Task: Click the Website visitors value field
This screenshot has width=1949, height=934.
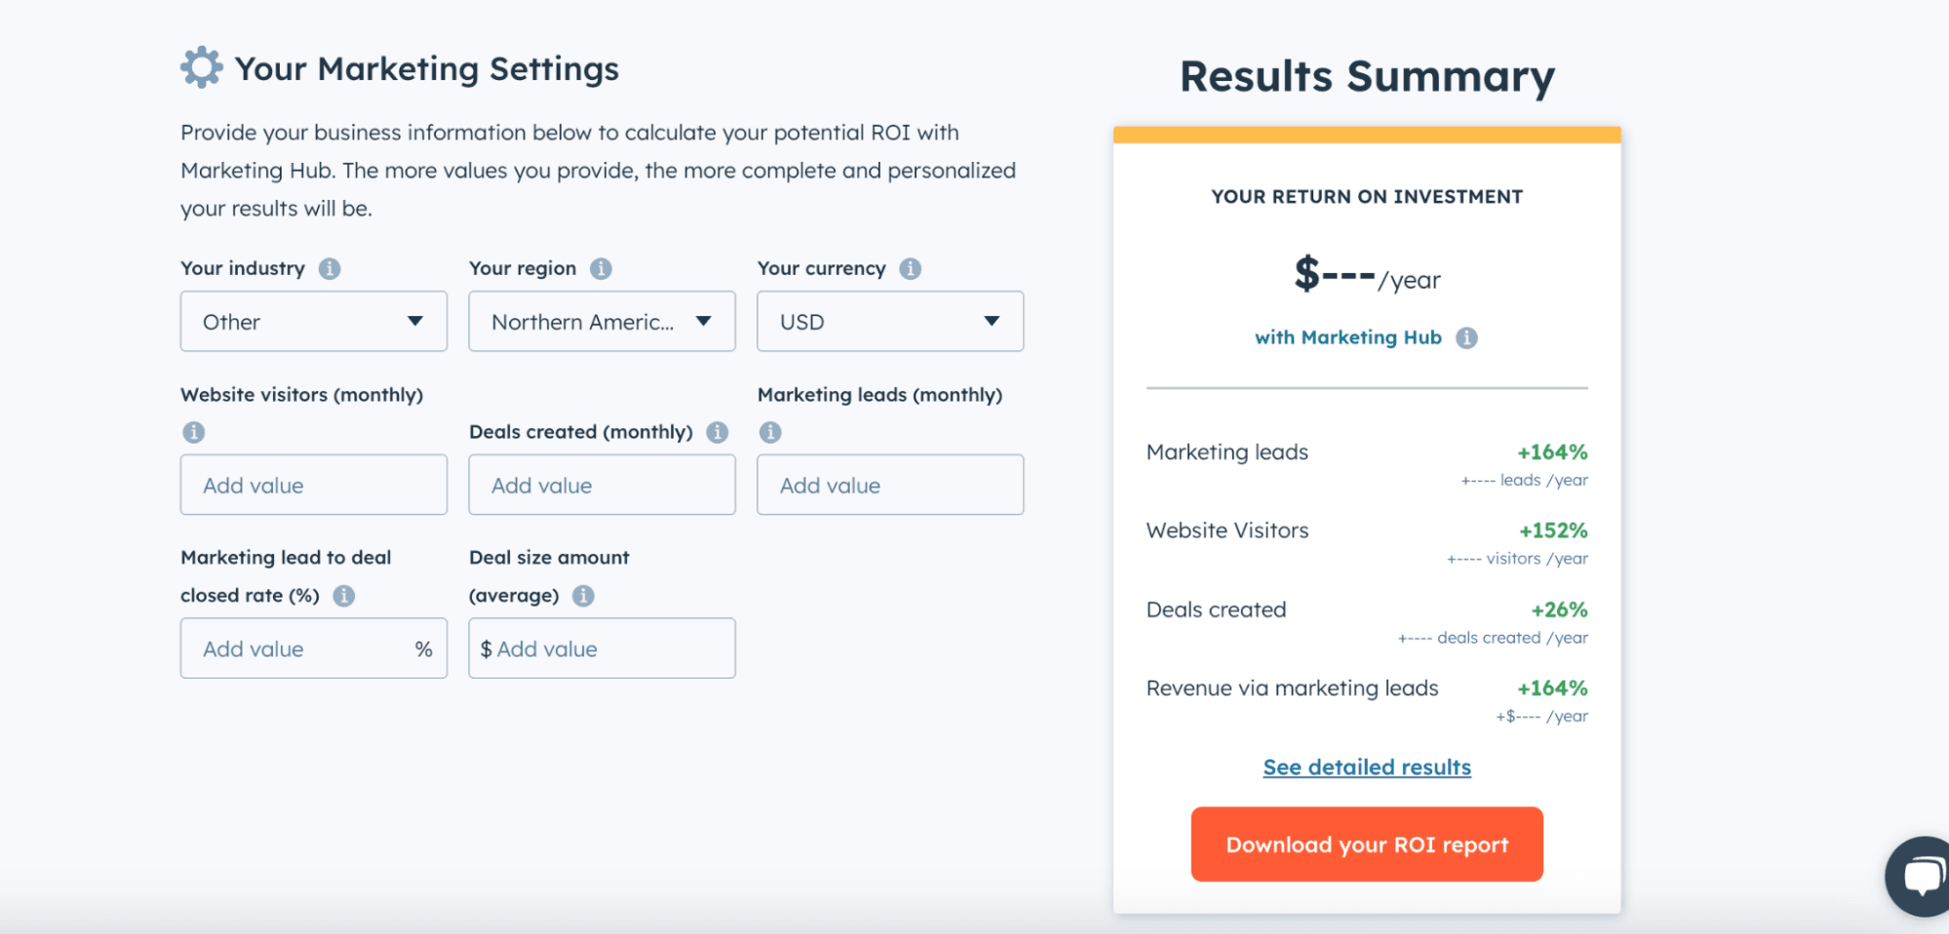Action: coord(312,485)
